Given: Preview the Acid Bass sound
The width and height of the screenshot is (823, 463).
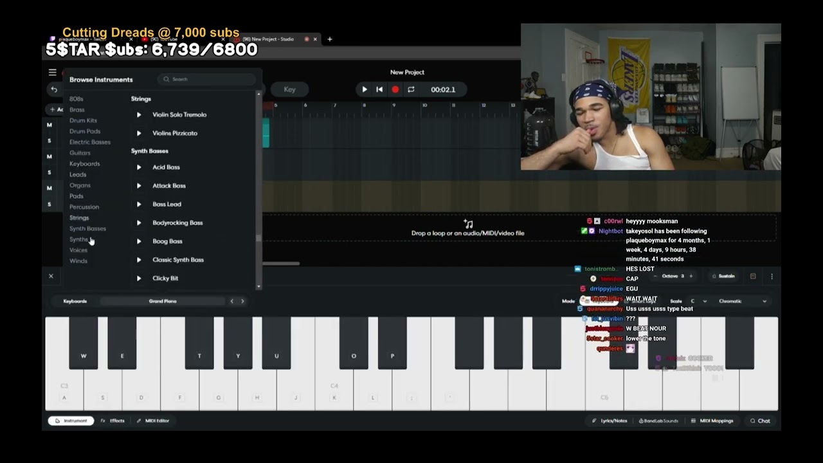Looking at the screenshot, I should 139,167.
